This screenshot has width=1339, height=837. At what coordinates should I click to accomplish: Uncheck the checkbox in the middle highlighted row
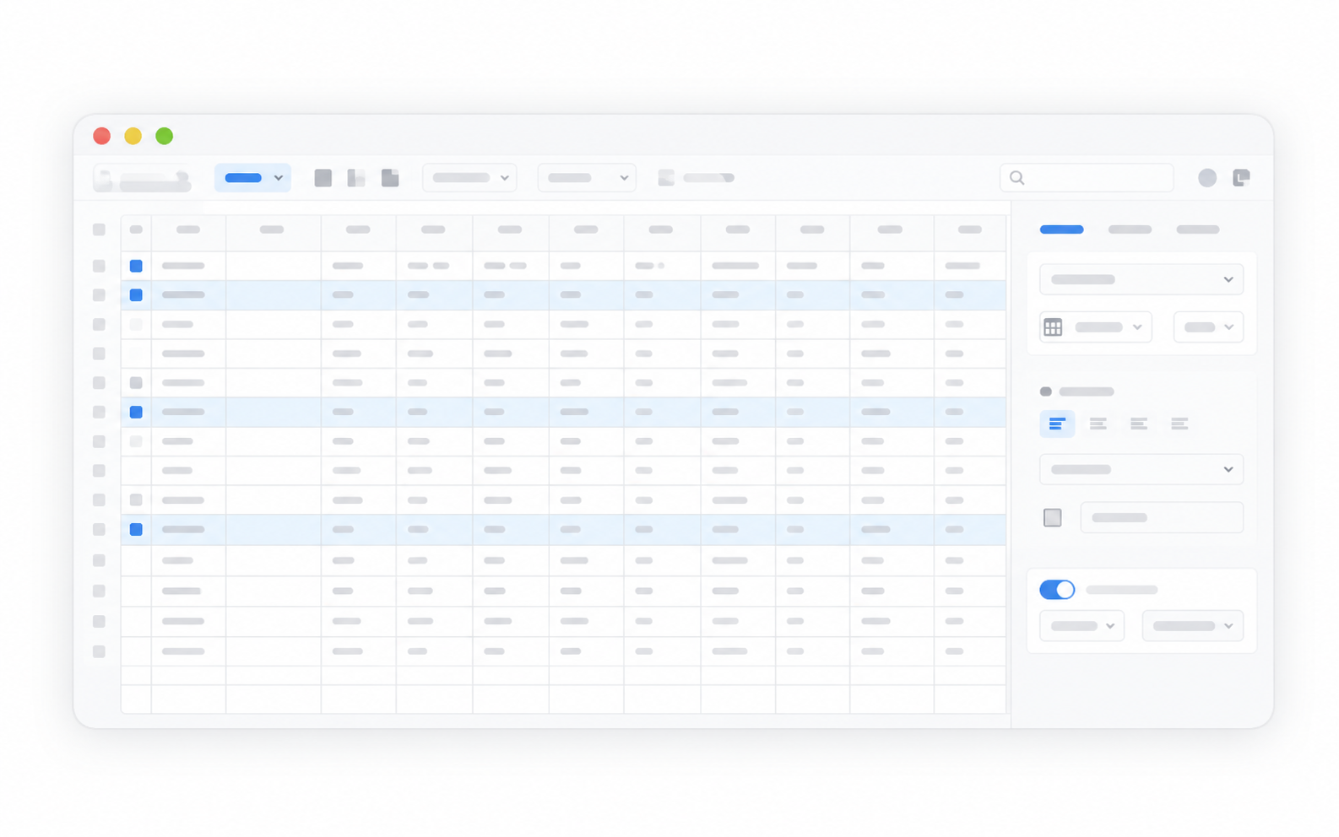tap(136, 412)
